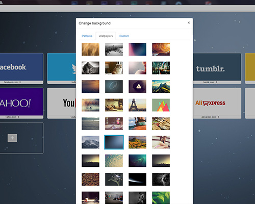
Task: Pick the misty lake boat wallpaper
Action: (90, 105)
